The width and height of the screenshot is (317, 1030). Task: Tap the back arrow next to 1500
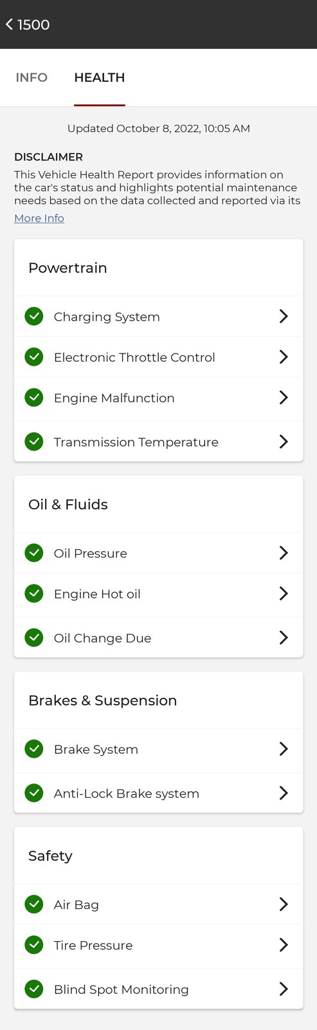pos(9,24)
